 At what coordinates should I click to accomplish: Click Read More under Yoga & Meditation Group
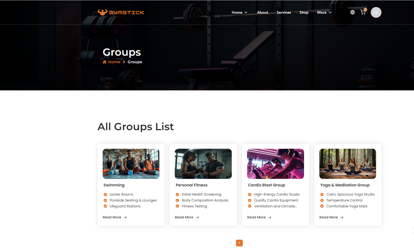coord(329,217)
